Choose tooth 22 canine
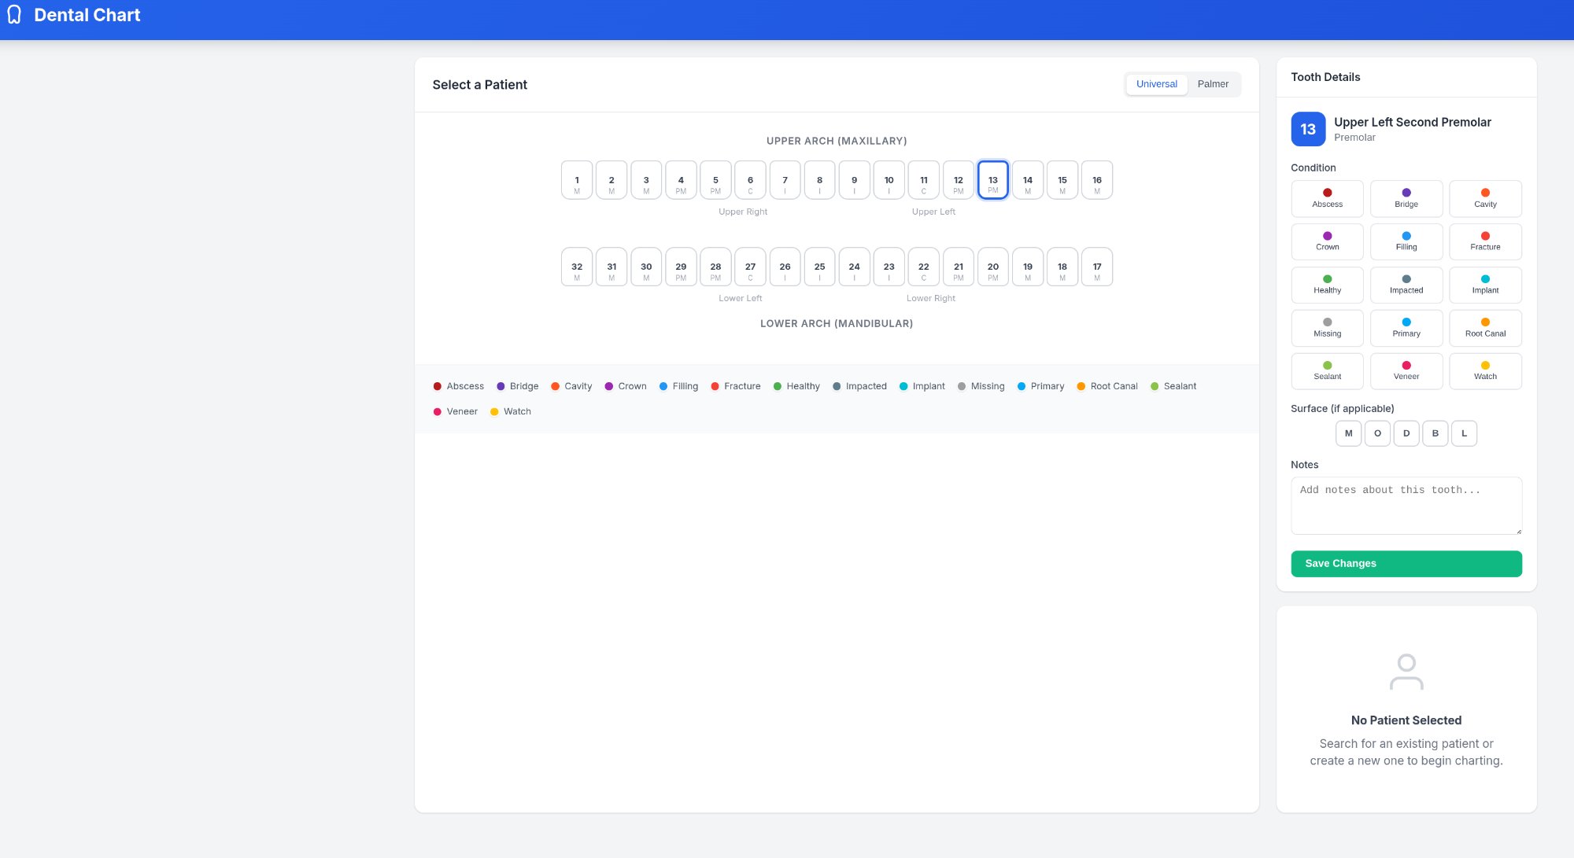 (x=923, y=267)
